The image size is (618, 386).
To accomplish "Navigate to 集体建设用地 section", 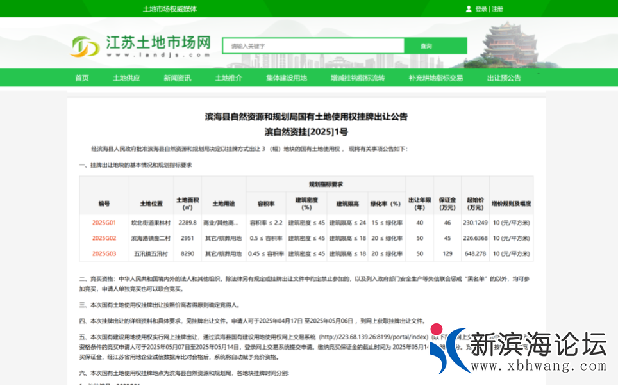I will click(287, 78).
